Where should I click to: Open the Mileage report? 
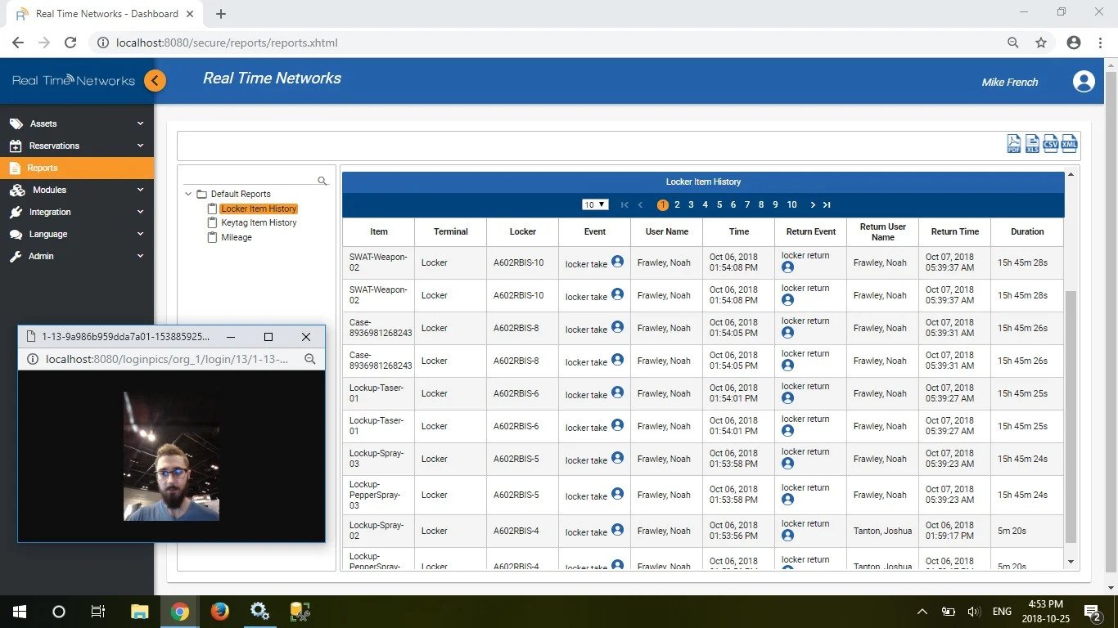[x=237, y=237]
